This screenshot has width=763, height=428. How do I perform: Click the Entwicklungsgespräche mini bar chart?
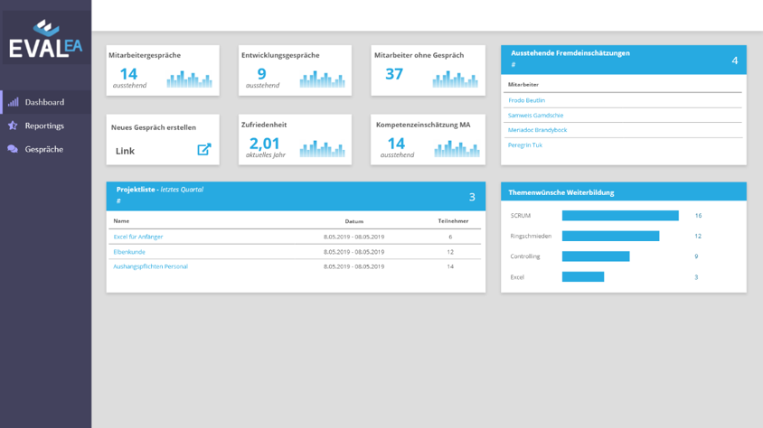coord(322,79)
